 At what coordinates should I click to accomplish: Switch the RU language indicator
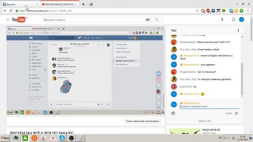[220, 138]
